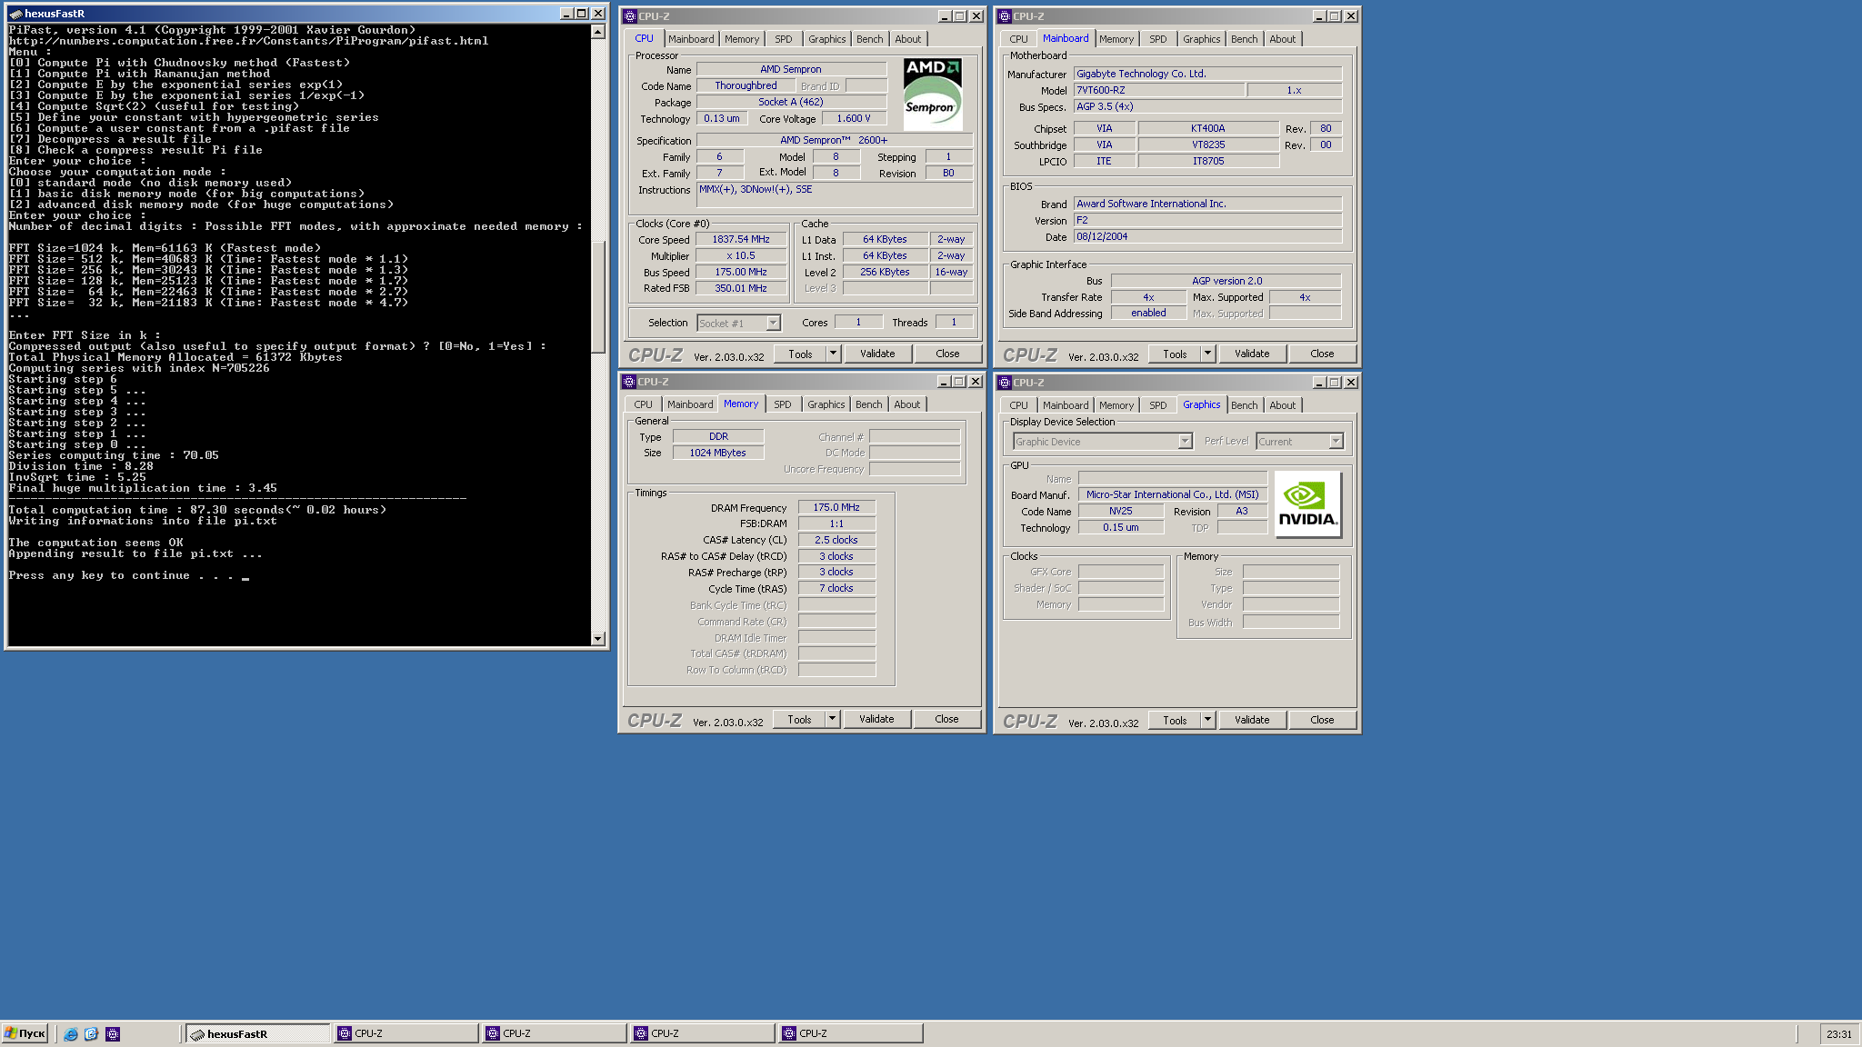Screen dimensions: 1862x1047
Task: Click the Core Voltage value 1.600 V
Action: 854,119
